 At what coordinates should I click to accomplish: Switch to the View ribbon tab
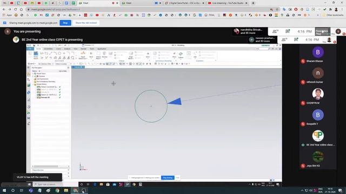(76, 48)
